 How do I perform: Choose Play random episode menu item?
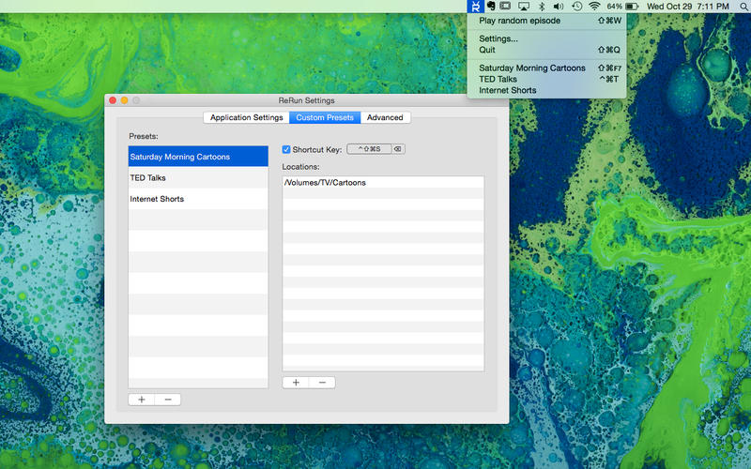(546, 21)
